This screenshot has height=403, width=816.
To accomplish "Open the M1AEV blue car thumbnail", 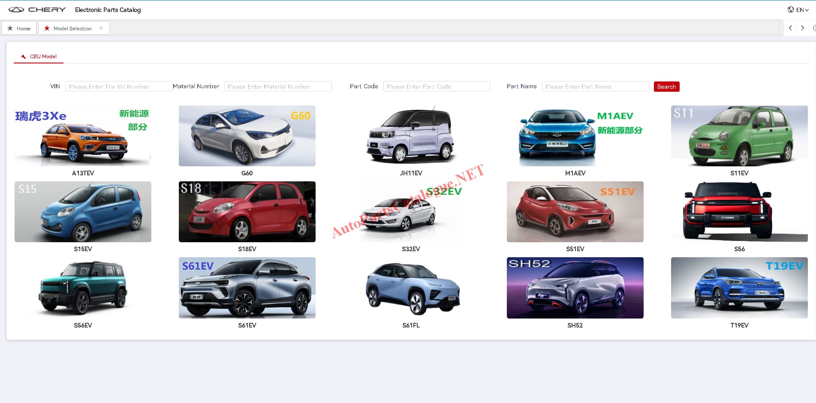I will (575, 136).
